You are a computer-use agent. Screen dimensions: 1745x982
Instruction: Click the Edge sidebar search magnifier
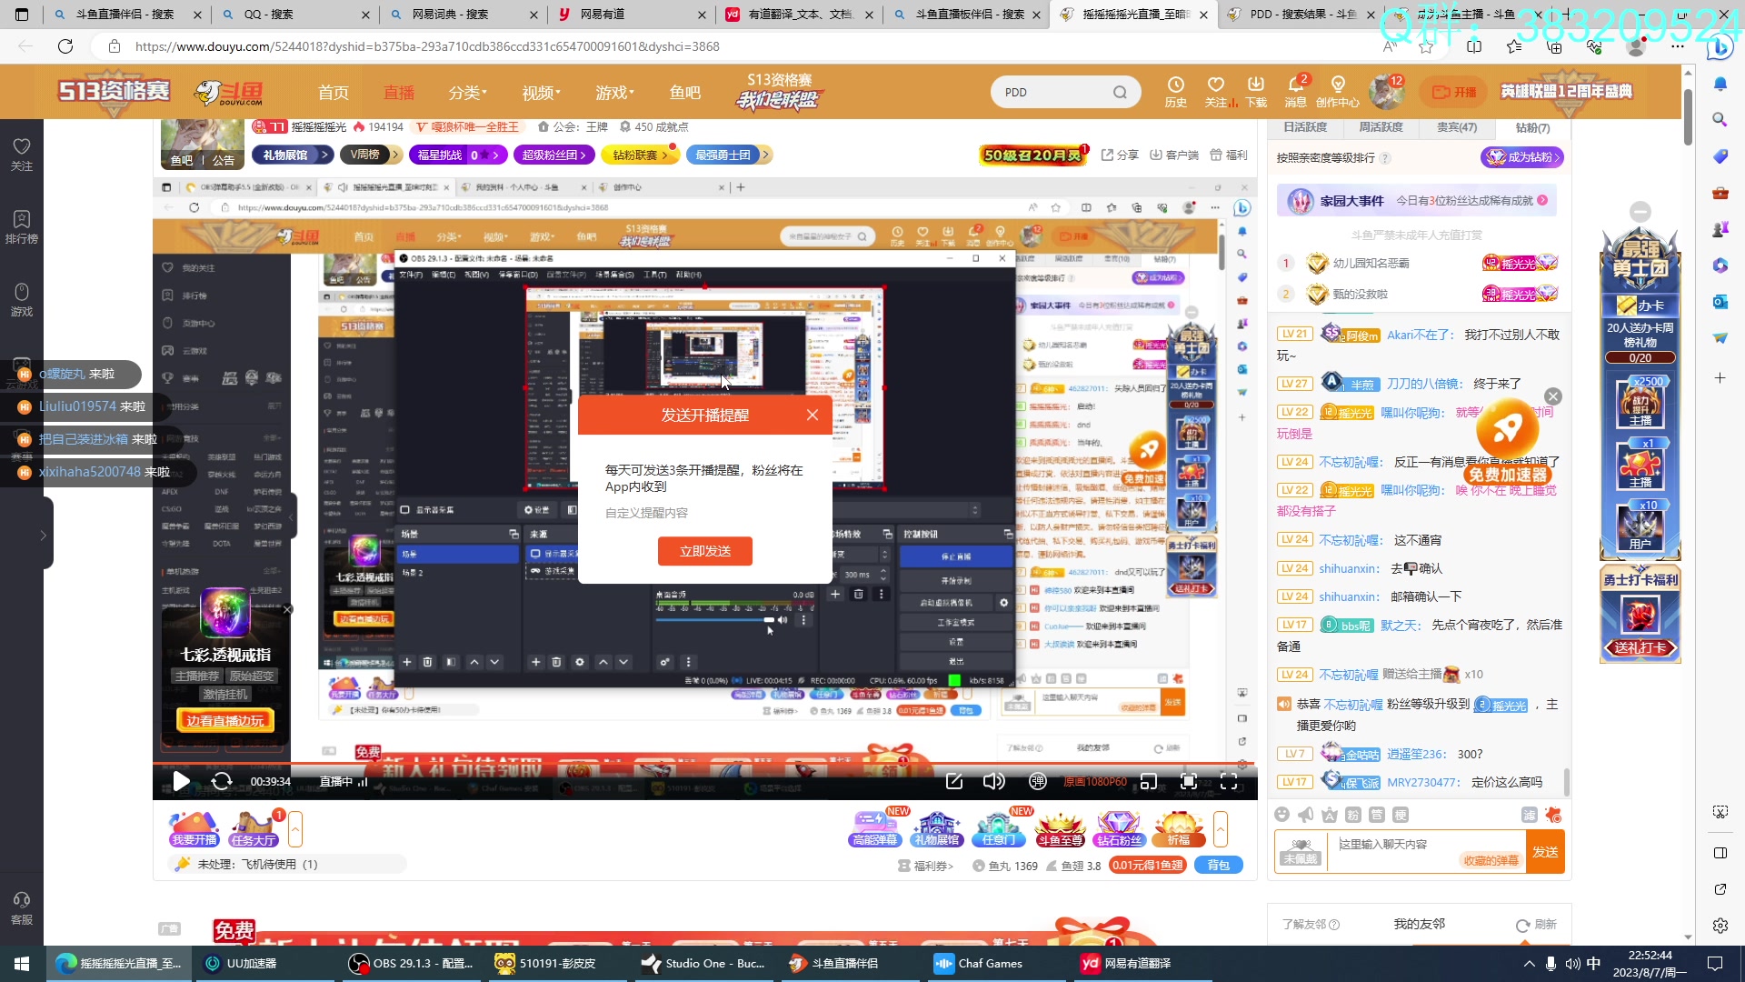pyautogui.click(x=1720, y=119)
